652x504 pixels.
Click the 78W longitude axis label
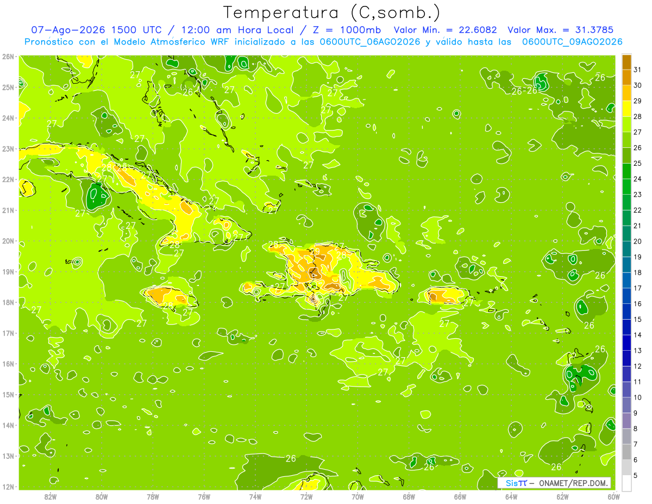153,497
